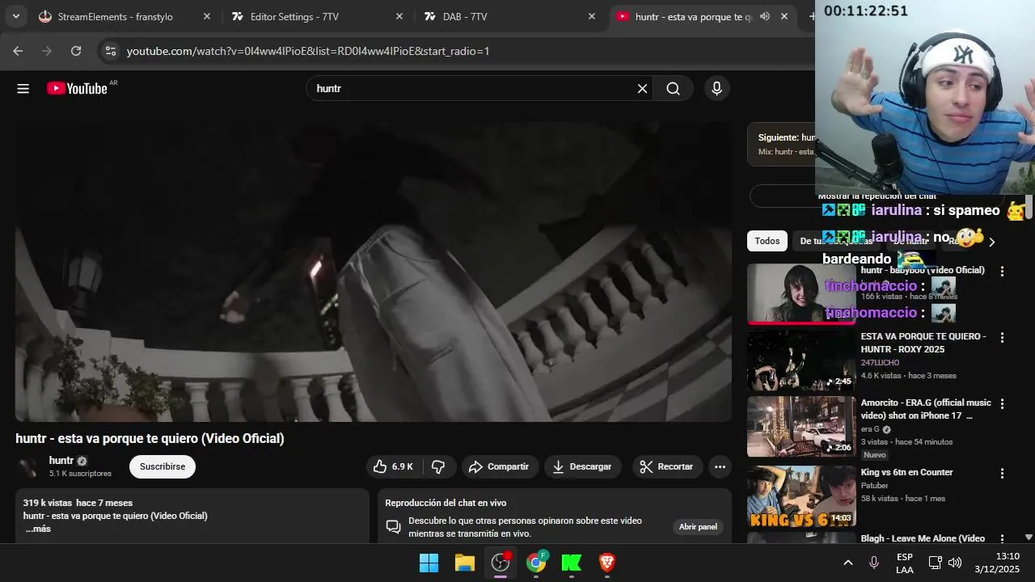Click the Compartir share button

click(x=500, y=466)
